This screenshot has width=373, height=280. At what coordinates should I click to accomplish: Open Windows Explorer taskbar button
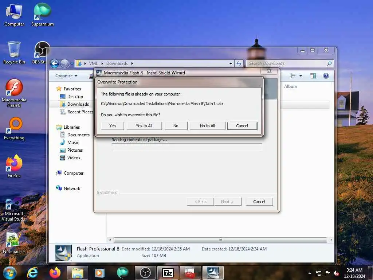click(78, 273)
